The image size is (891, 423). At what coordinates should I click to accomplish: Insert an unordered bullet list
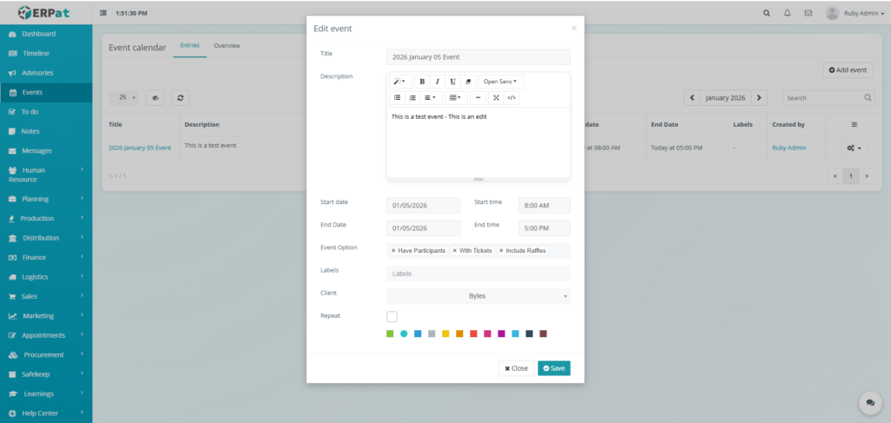(397, 97)
